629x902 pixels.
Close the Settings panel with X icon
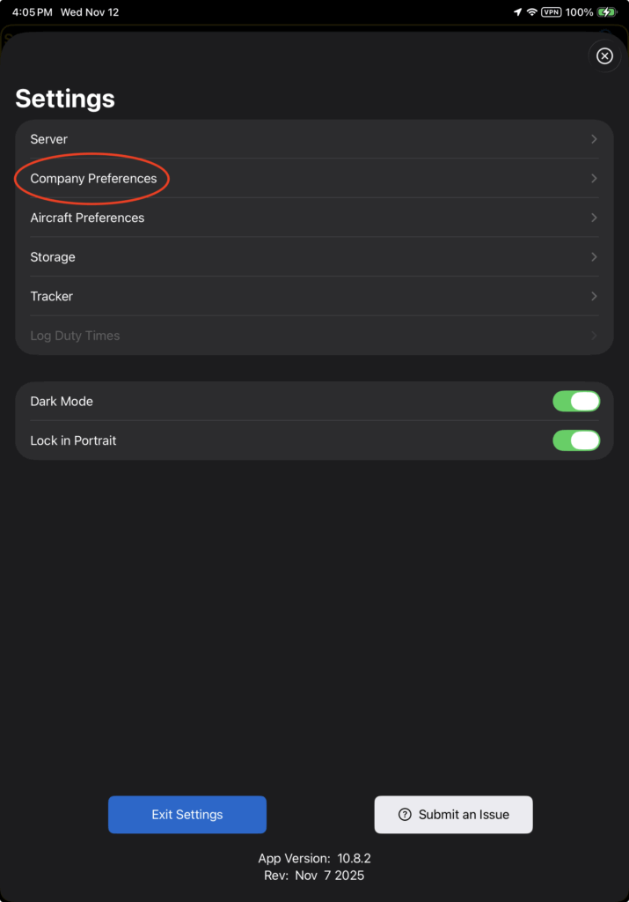(604, 56)
